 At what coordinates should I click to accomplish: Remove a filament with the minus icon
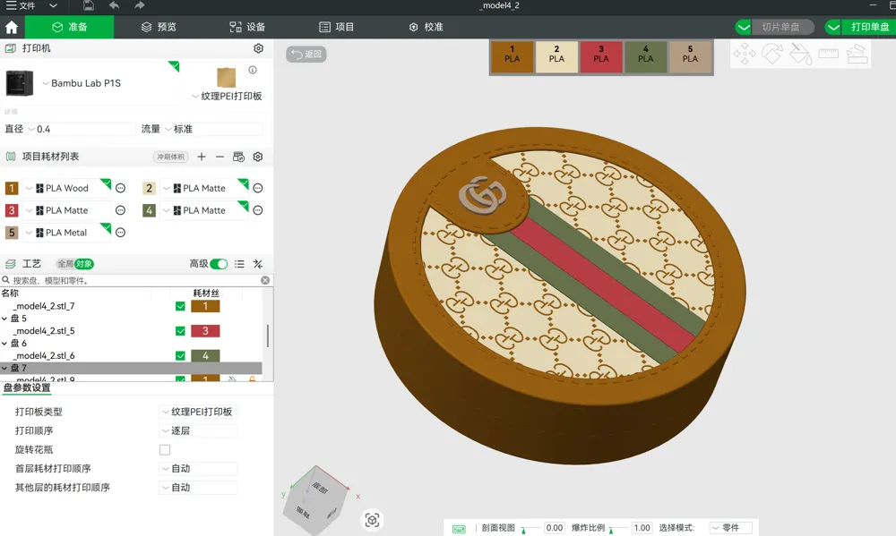pyautogui.click(x=220, y=157)
